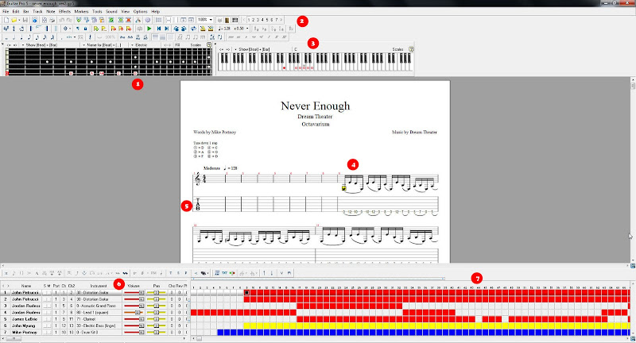
Task: Open the Track menu
Action: (37, 11)
